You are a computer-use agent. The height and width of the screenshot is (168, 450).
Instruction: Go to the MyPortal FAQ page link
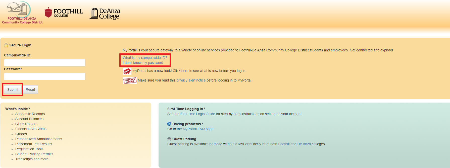(198, 129)
